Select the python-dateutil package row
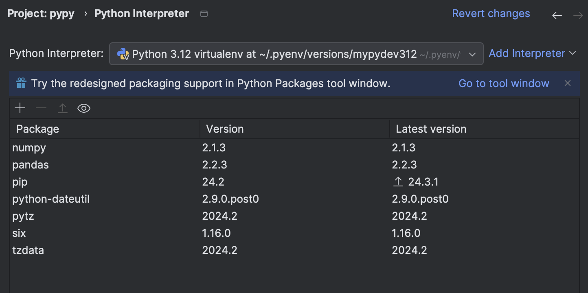This screenshot has height=293, width=588. coord(51,199)
